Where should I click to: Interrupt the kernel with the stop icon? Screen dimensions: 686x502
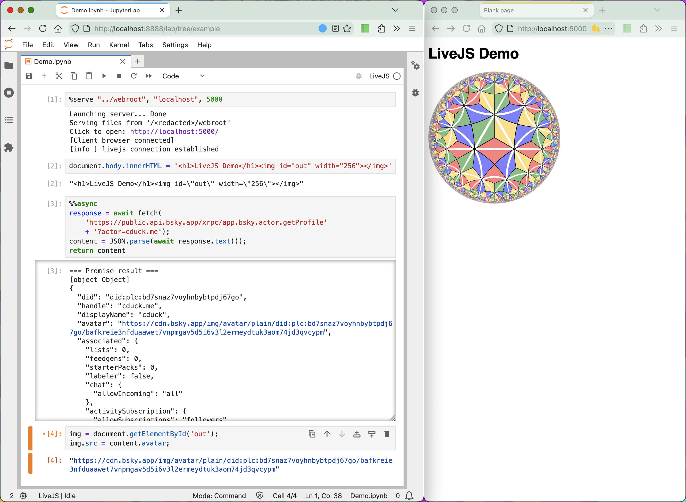coord(119,76)
